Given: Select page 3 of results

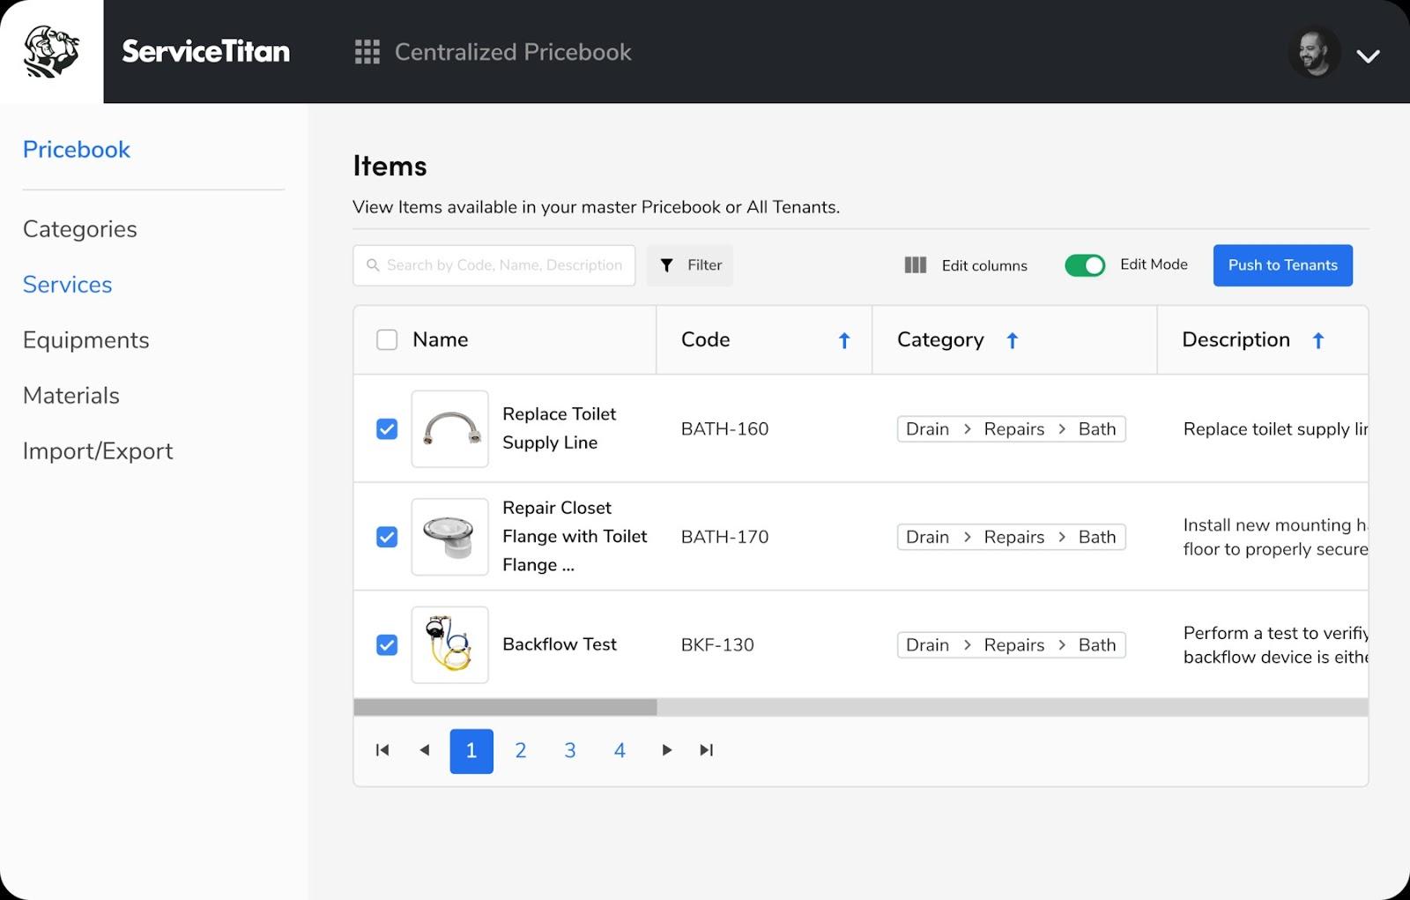Looking at the screenshot, I should 570,750.
